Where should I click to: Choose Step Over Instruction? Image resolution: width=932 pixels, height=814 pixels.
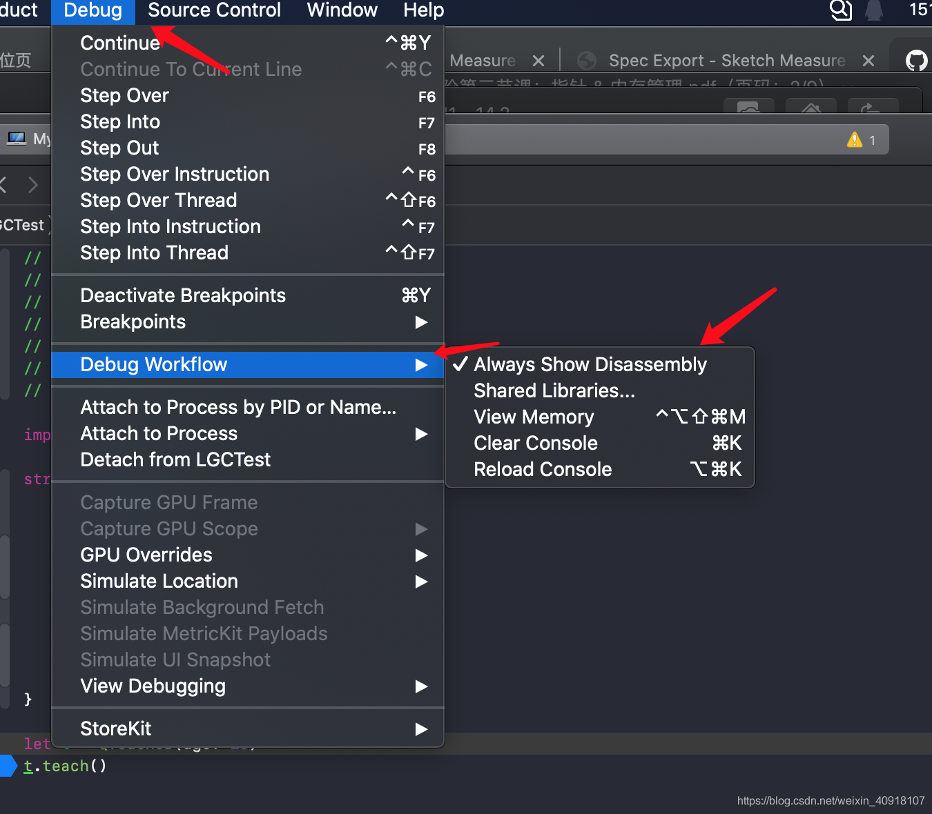[248, 175]
